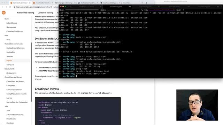Reload the Kubernetes training page

tap(10, 7)
